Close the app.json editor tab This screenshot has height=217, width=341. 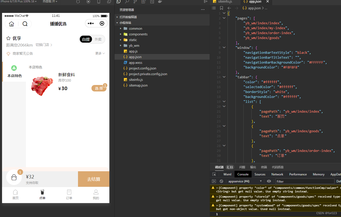(x=268, y=2)
